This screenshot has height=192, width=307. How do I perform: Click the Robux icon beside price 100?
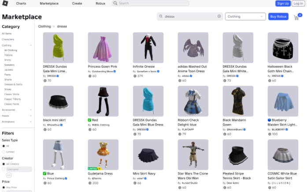click(x=270, y=134)
